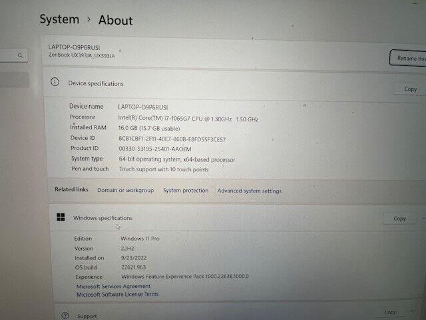Collapse the Windows specifications section chevron
426x320 pixels.
point(423,218)
